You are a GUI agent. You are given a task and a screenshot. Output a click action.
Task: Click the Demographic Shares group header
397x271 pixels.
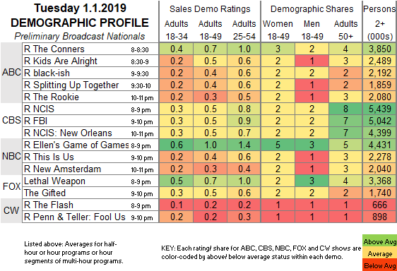point(312,9)
